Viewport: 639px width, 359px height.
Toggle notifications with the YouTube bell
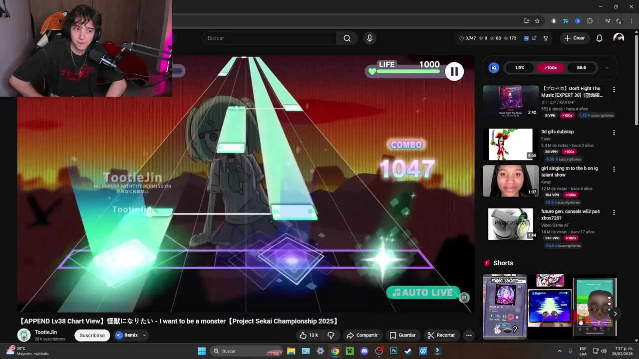pyautogui.click(x=600, y=38)
